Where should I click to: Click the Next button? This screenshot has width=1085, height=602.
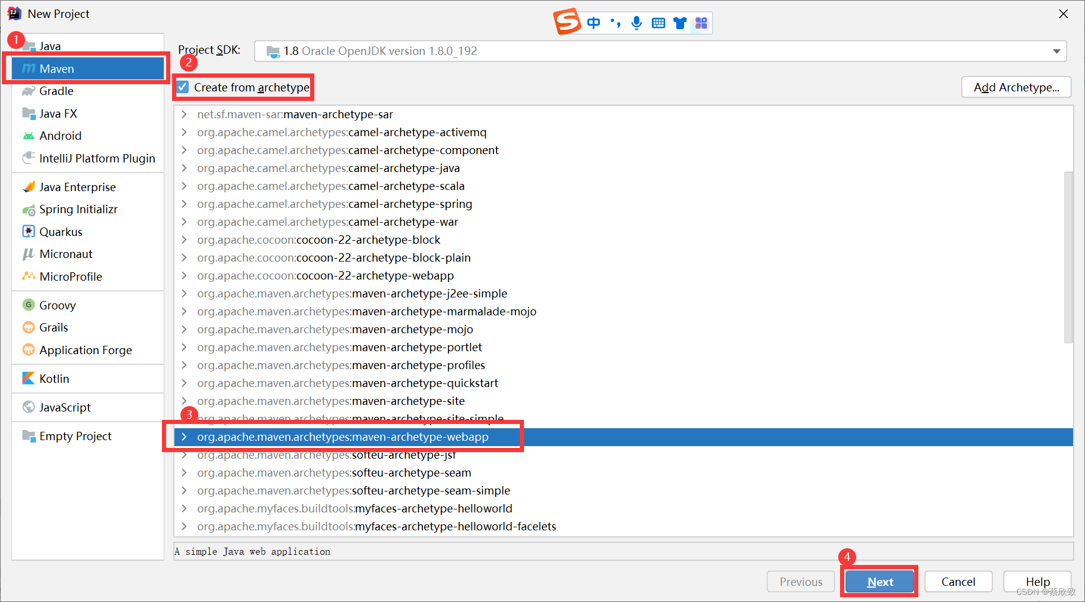tap(879, 582)
